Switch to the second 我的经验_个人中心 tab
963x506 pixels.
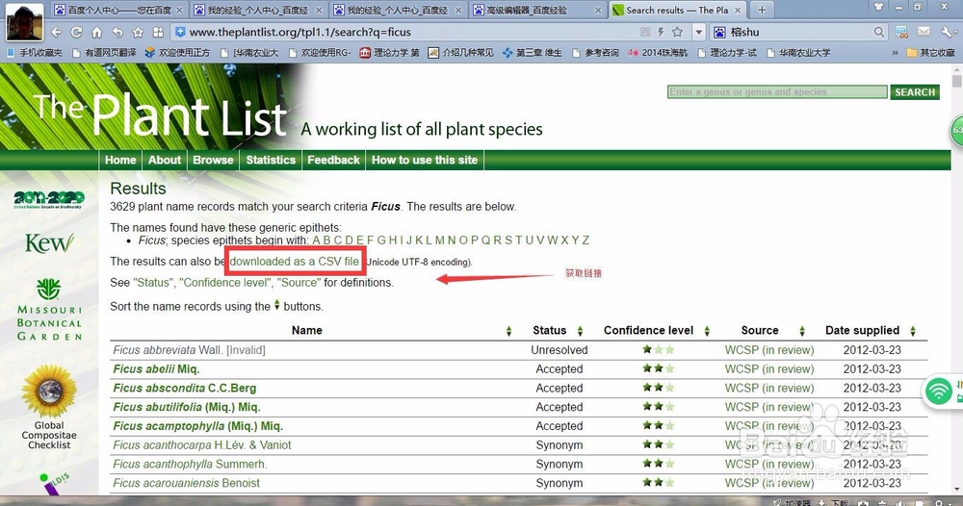[x=398, y=10]
